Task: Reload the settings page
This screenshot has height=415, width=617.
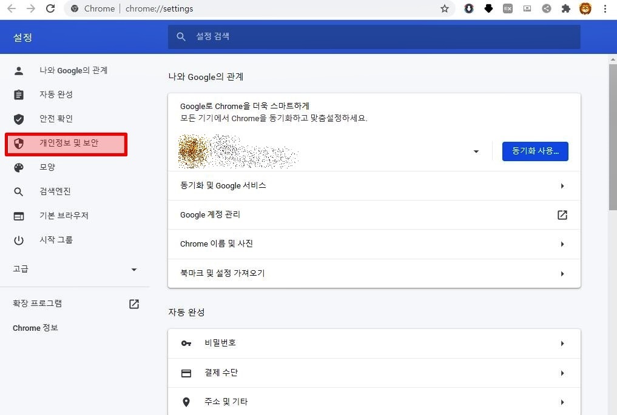Action: (x=50, y=8)
